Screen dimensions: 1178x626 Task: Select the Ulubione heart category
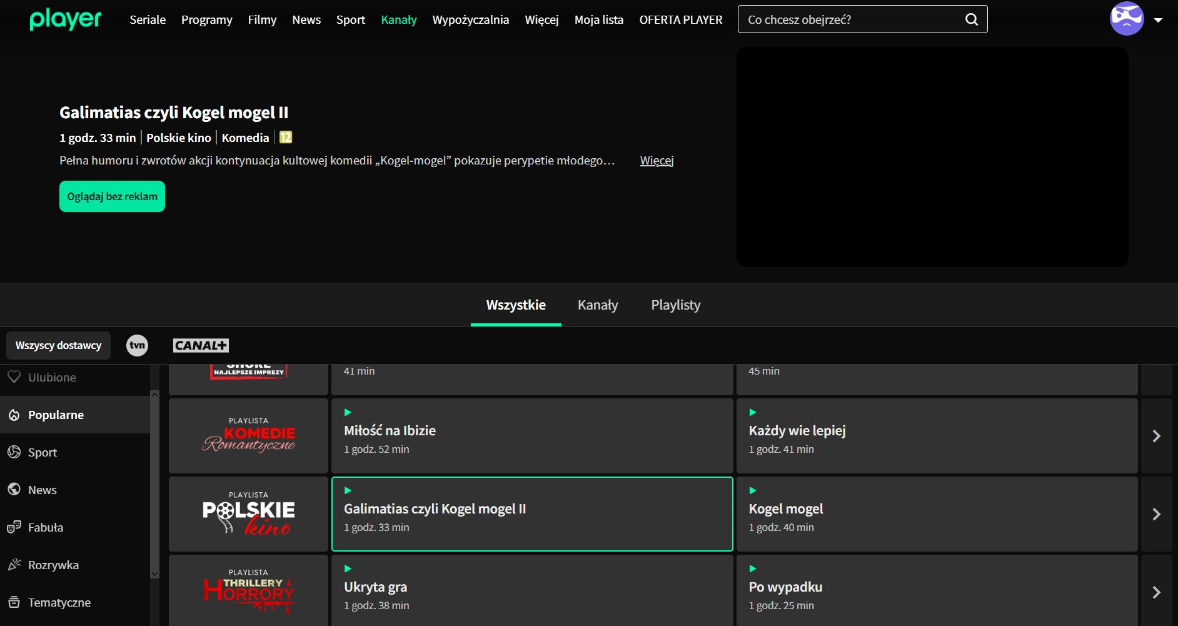(x=51, y=377)
